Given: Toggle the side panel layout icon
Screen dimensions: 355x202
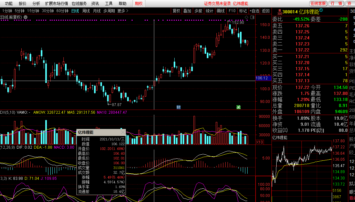Looking at the screenshot, I should point(252,17).
